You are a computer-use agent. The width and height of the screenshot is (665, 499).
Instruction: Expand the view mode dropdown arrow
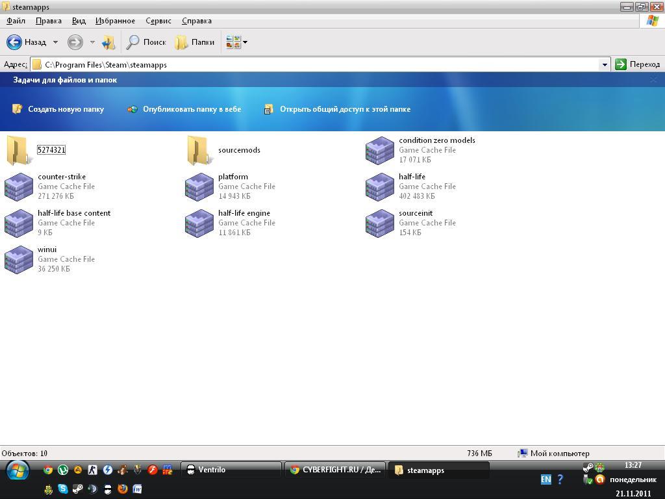point(245,42)
